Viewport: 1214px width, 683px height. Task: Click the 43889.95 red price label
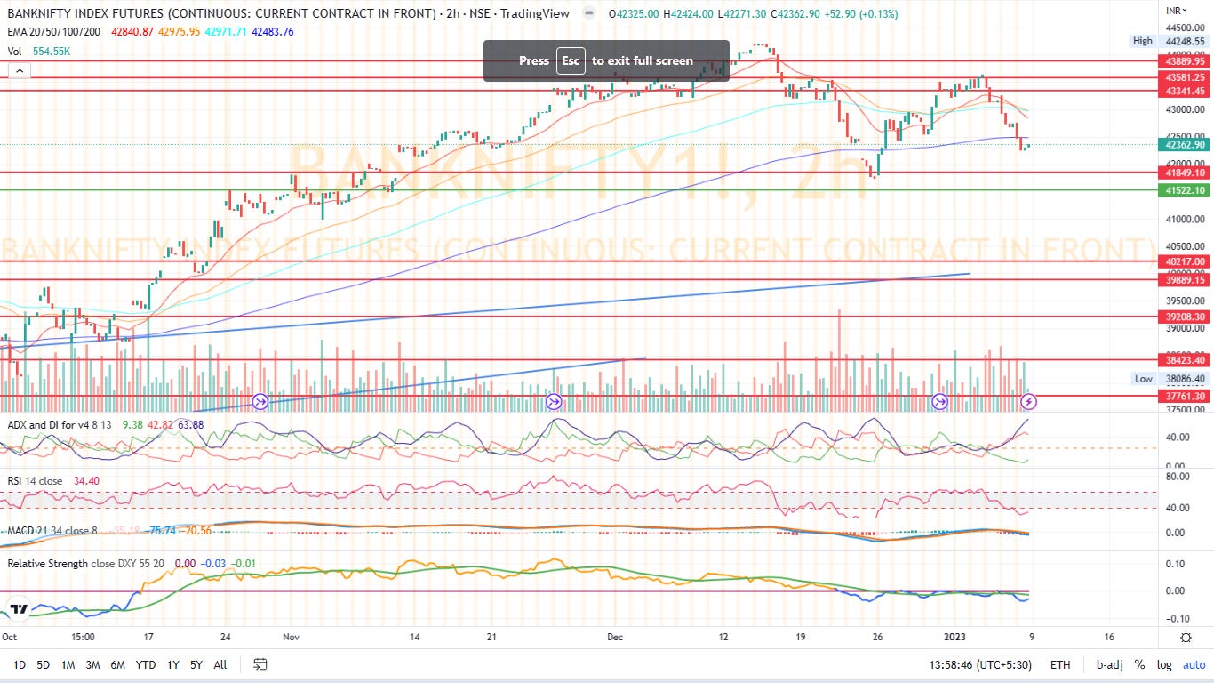click(x=1186, y=61)
